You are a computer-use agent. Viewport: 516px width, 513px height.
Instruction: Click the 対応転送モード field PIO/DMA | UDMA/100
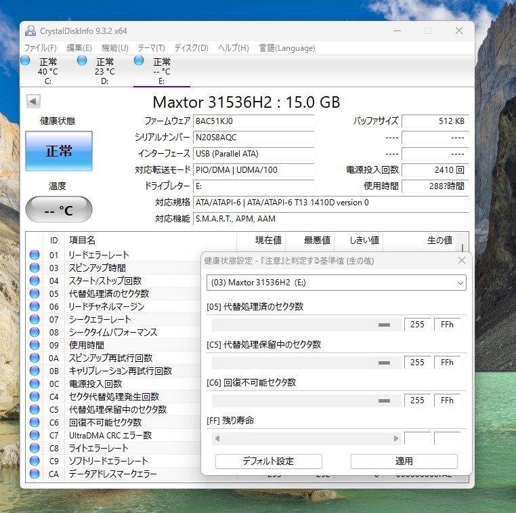point(253,170)
